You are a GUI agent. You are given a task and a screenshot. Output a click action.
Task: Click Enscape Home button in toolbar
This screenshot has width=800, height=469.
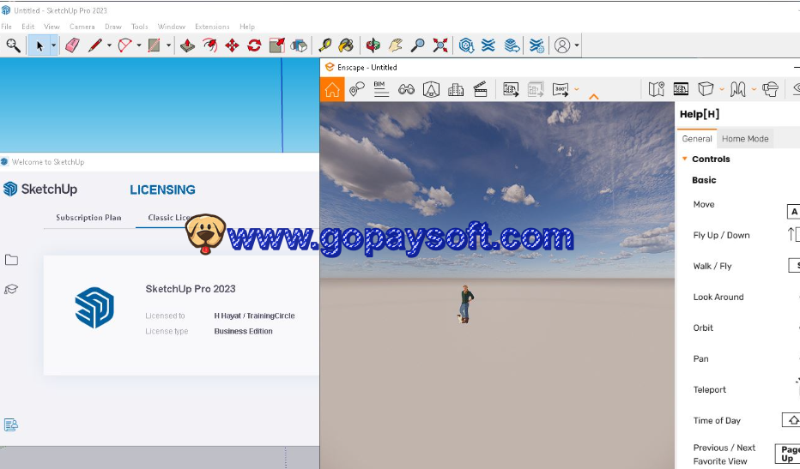click(332, 89)
